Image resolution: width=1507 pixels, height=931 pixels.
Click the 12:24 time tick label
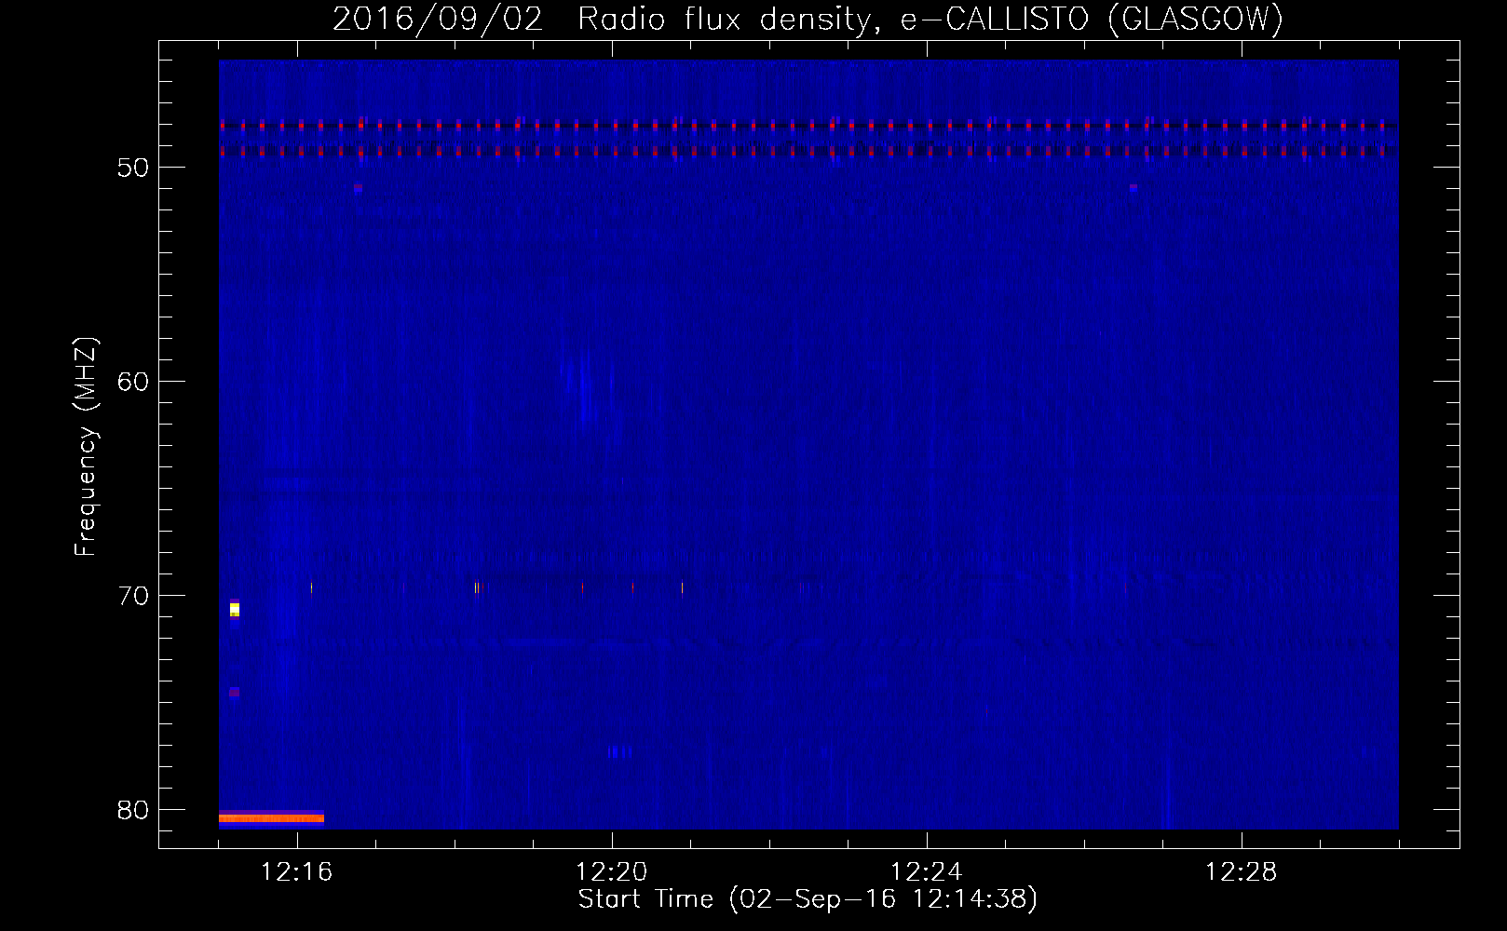click(x=927, y=871)
